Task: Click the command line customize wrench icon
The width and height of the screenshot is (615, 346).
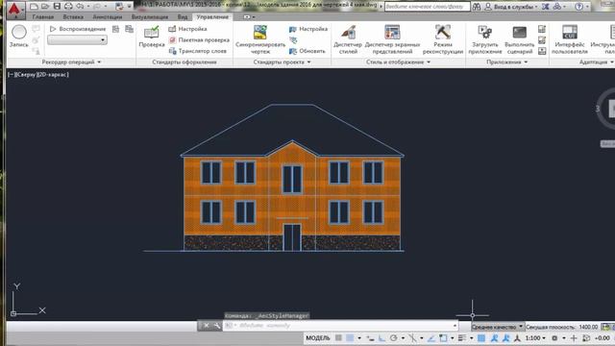Action: [x=216, y=326]
